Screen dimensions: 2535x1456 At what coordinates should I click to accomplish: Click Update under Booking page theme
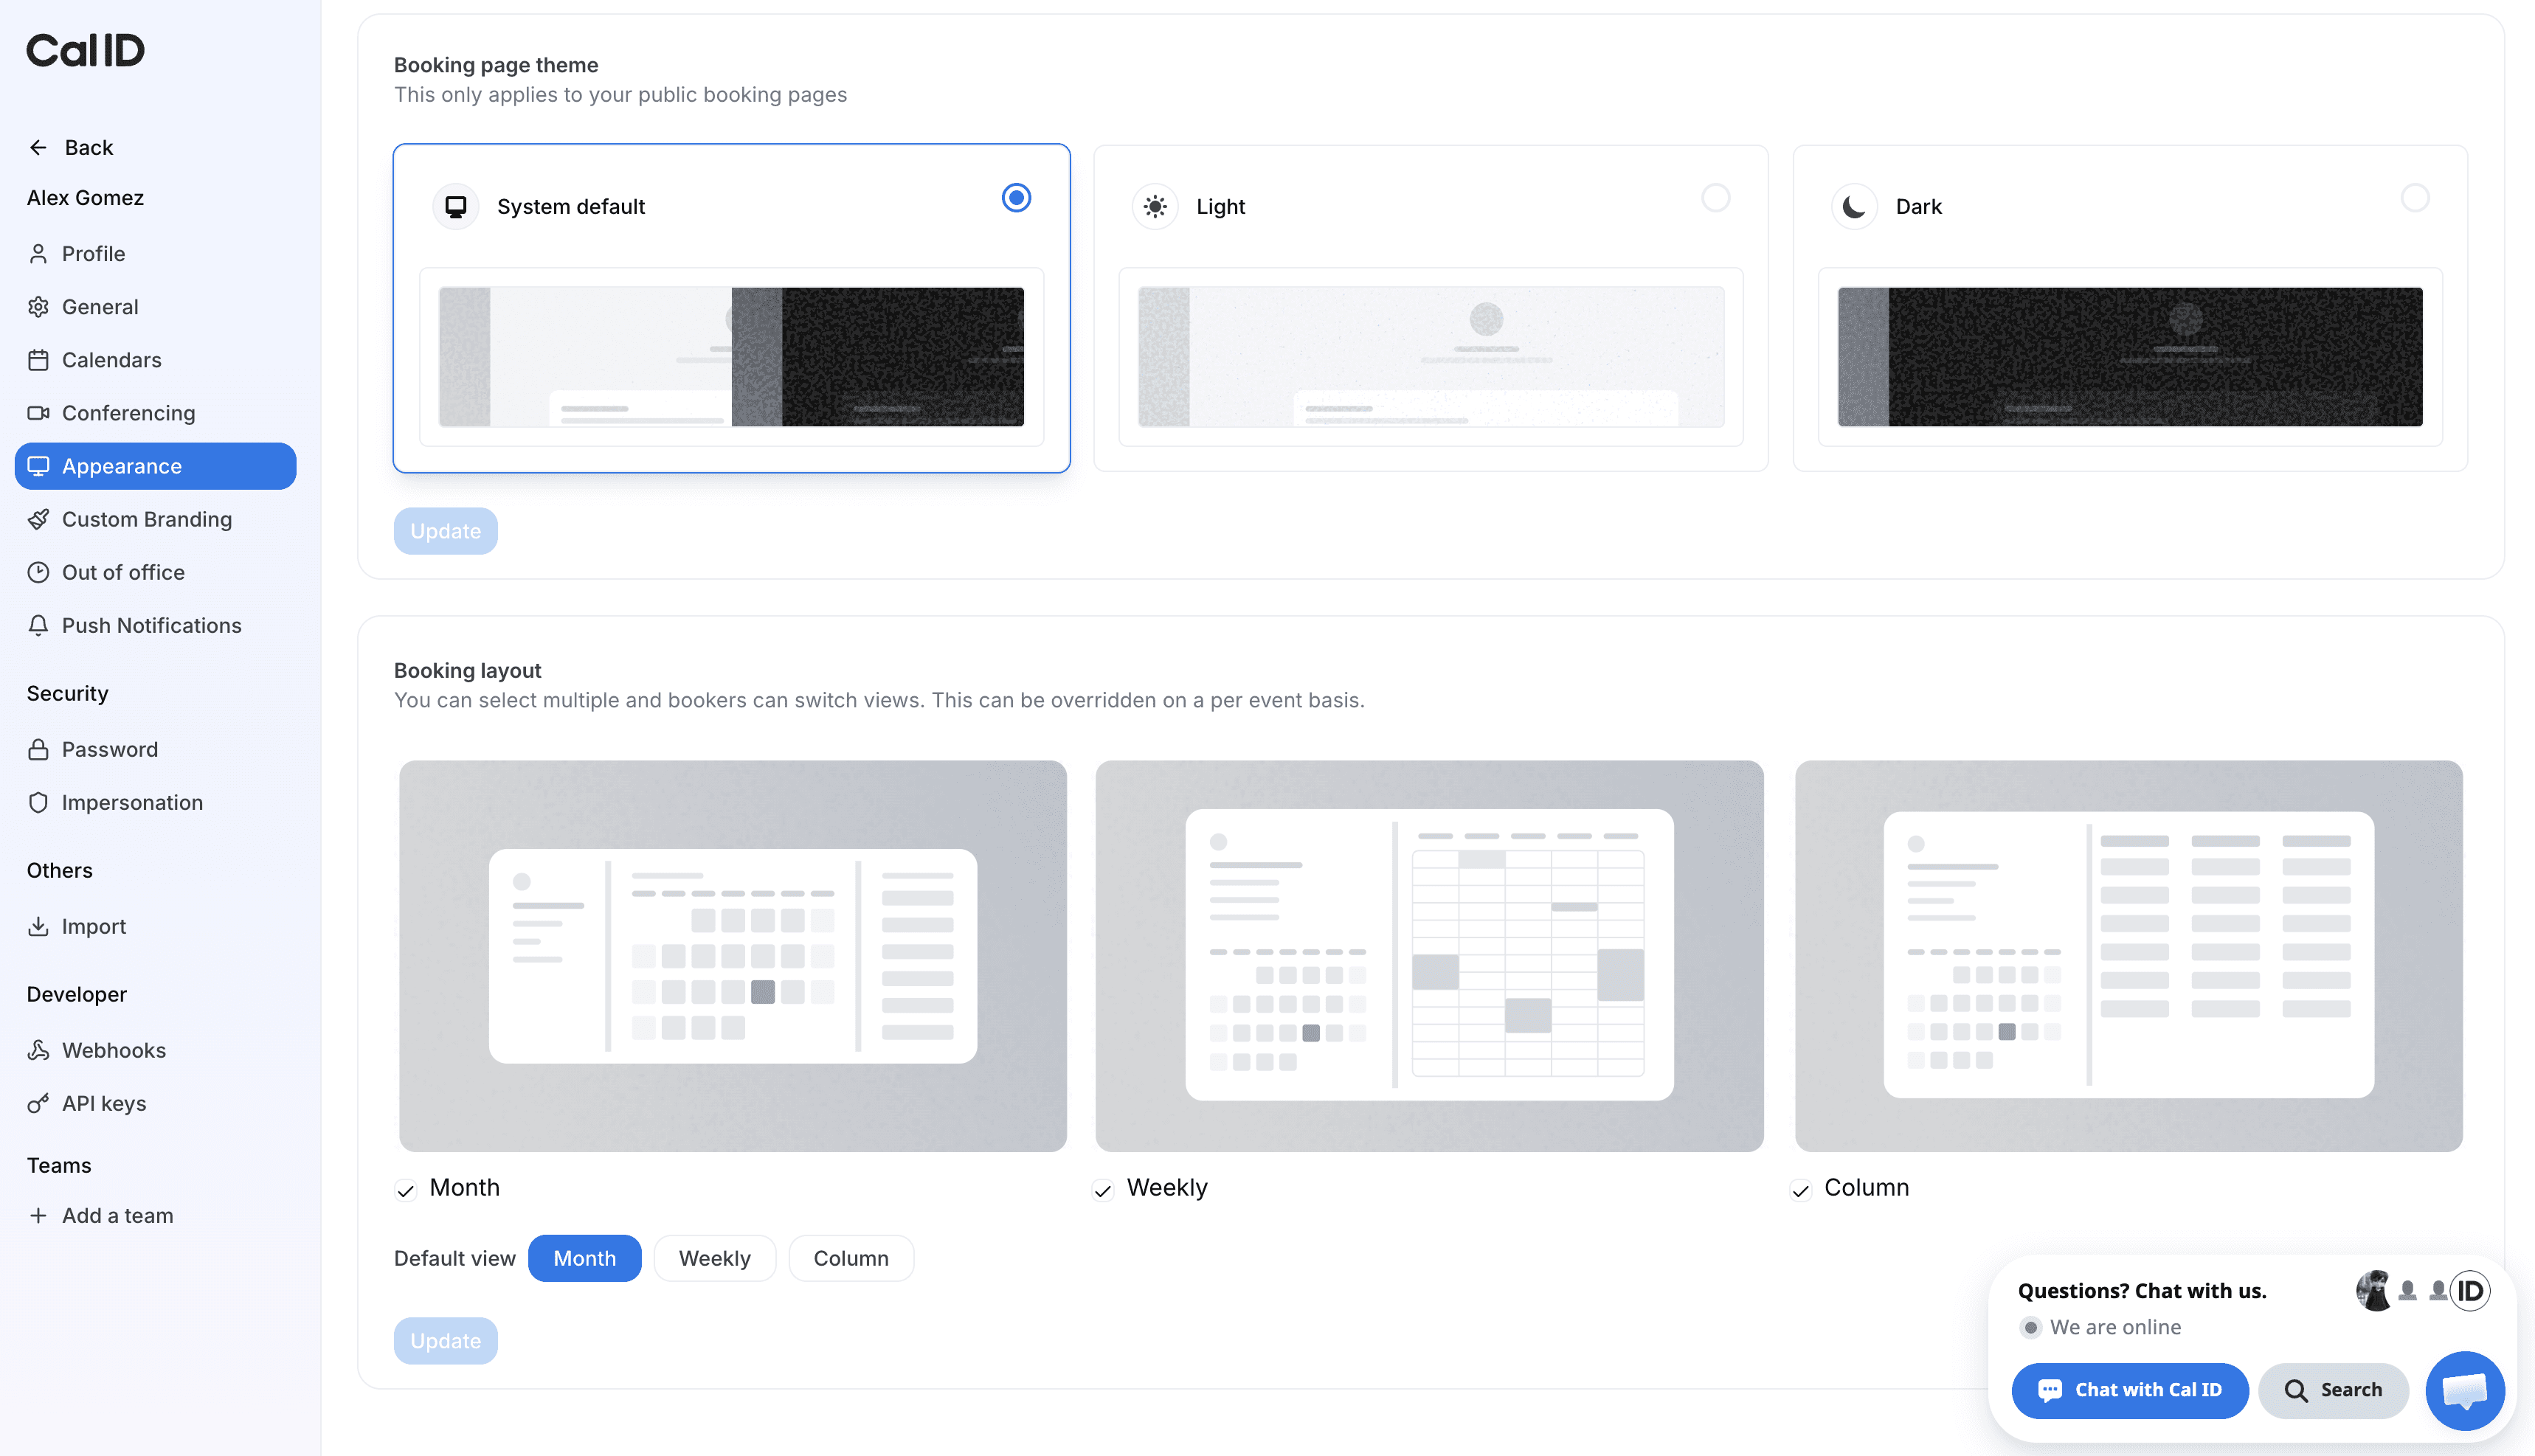445,530
